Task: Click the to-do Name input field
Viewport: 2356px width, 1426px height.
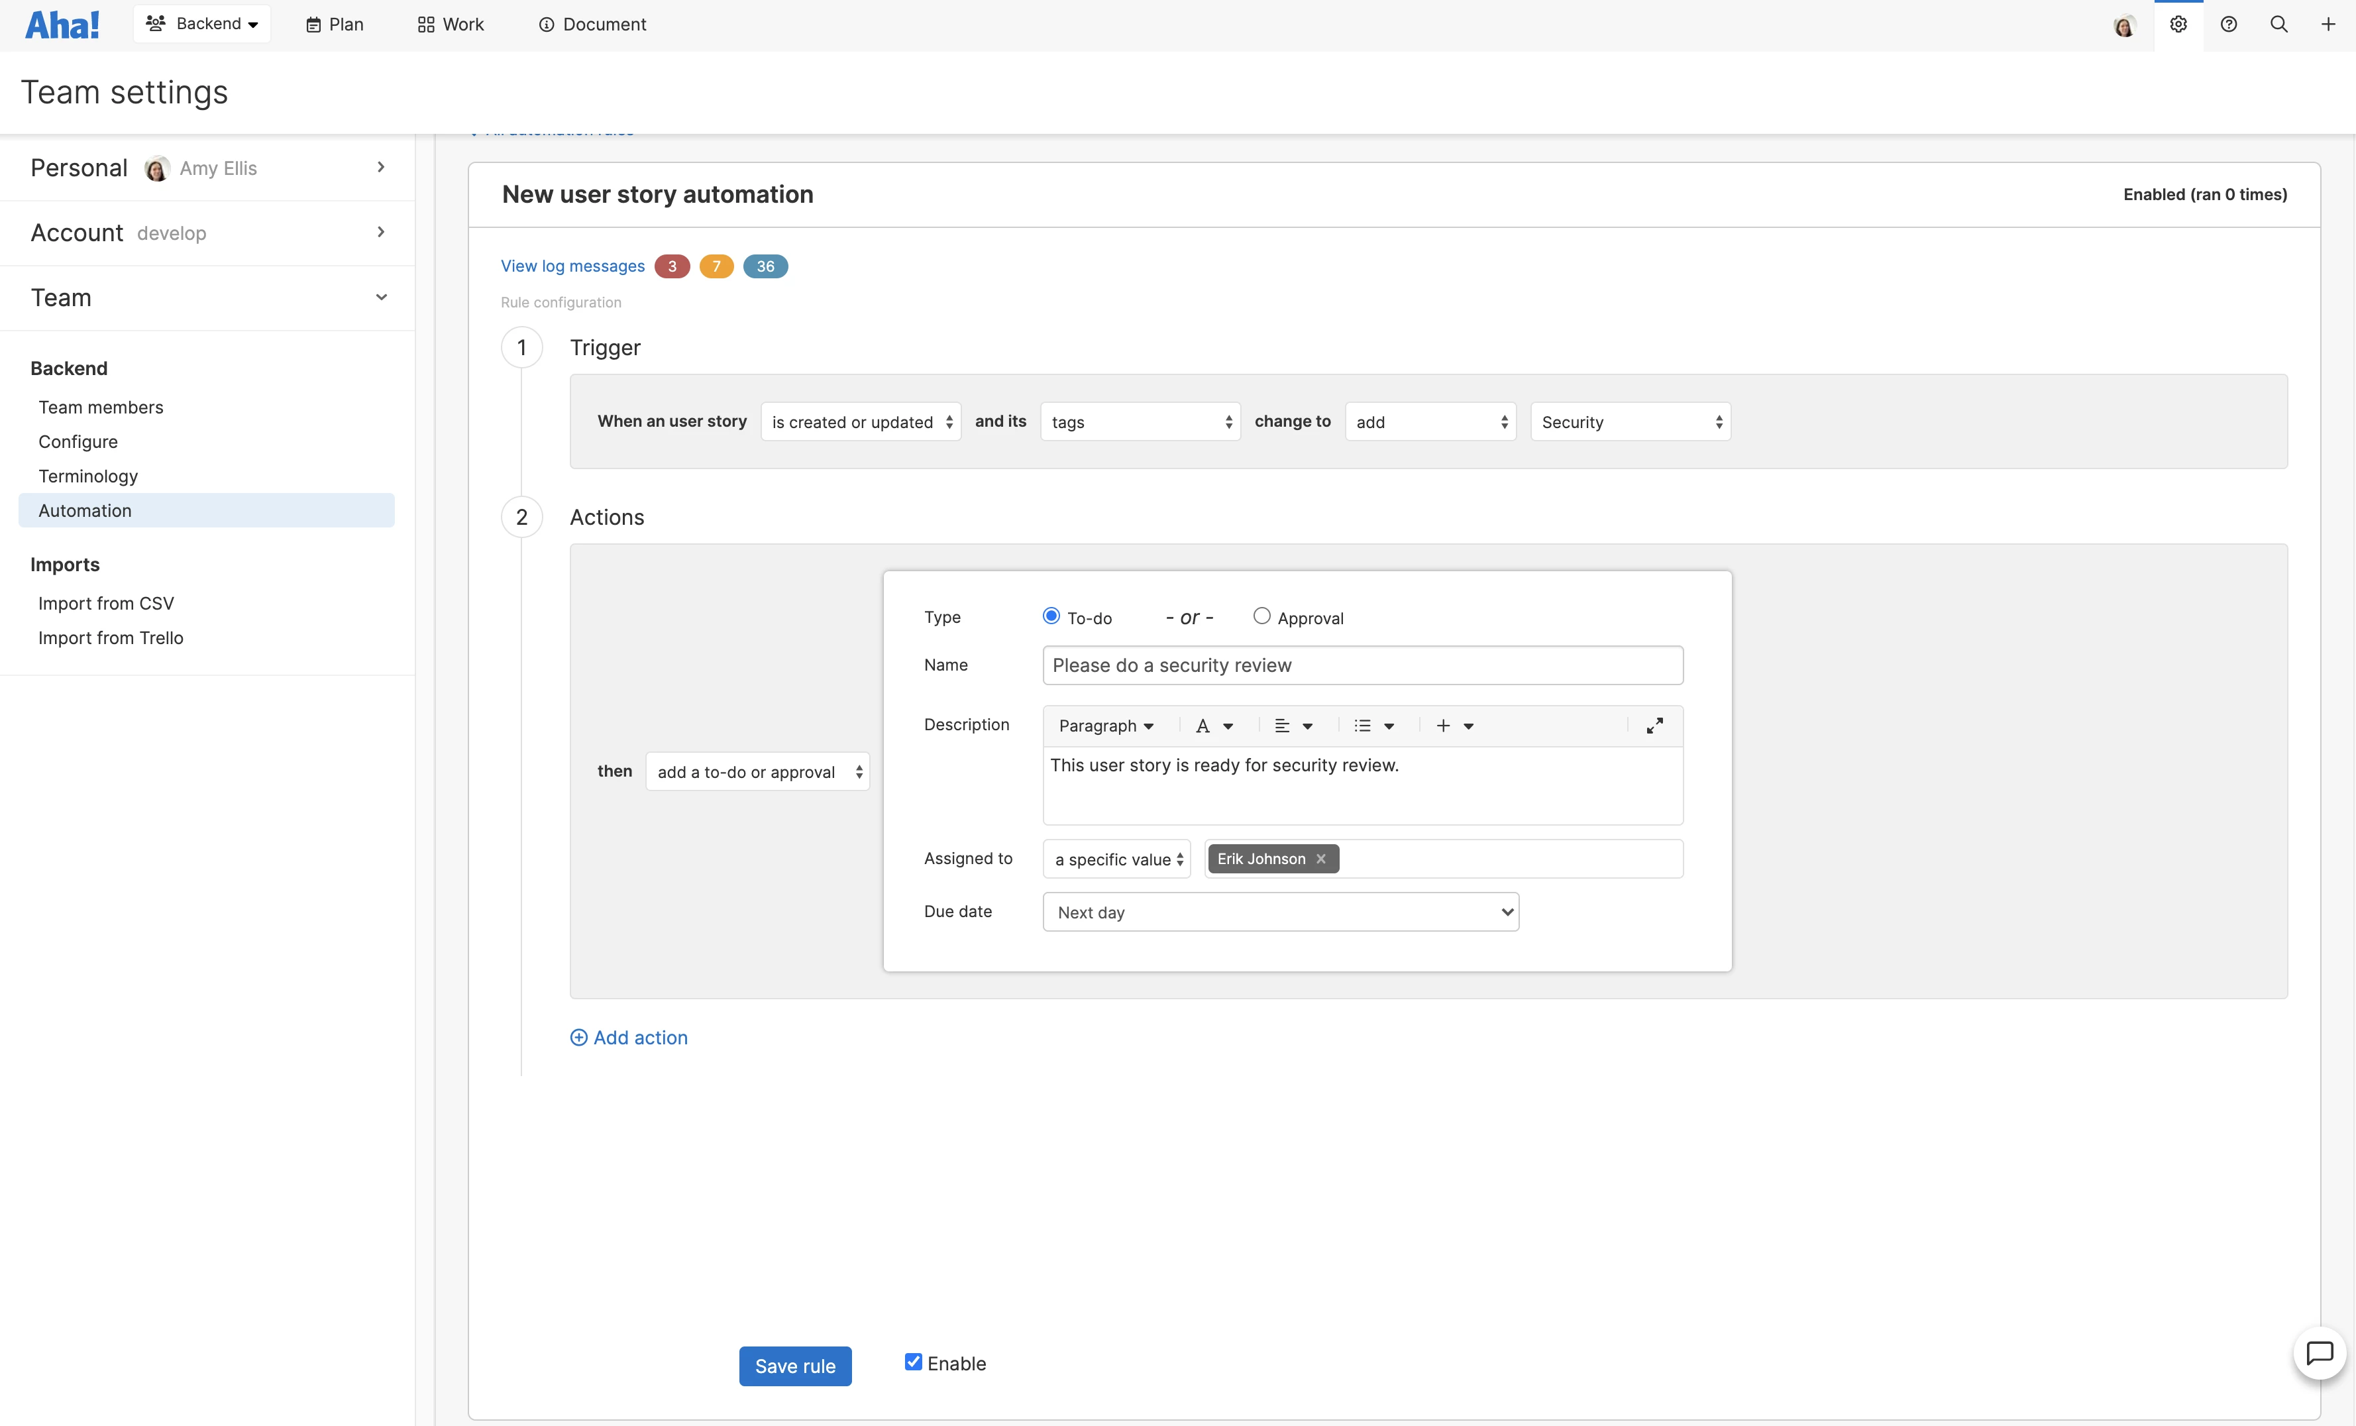Action: click(x=1363, y=665)
